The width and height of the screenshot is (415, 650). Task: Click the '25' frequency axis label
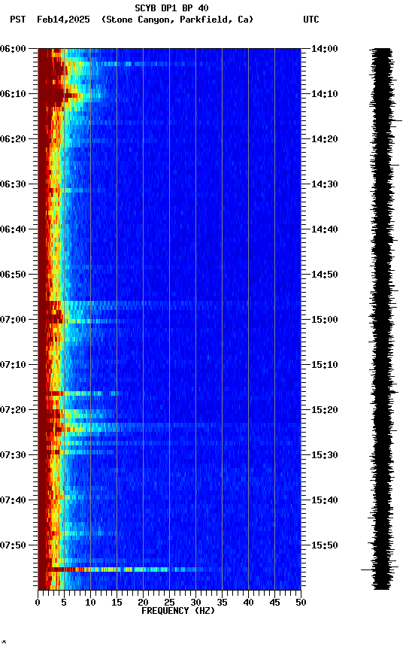[x=169, y=603]
